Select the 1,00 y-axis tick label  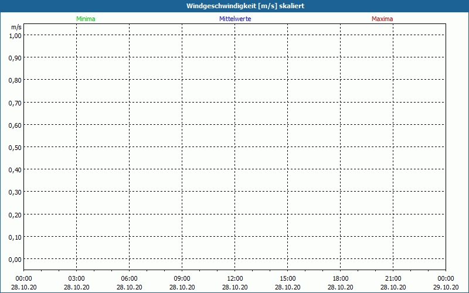tap(15, 35)
